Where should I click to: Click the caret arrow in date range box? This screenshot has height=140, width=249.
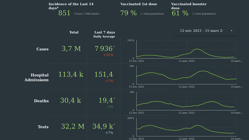tap(232, 31)
